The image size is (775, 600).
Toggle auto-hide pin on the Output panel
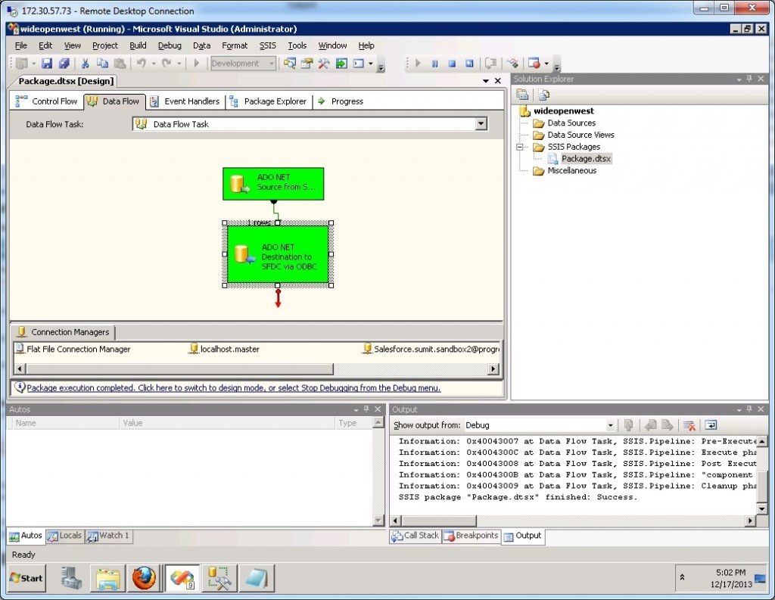click(x=750, y=409)
